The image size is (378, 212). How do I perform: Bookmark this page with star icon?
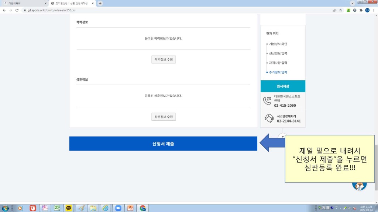341,10
